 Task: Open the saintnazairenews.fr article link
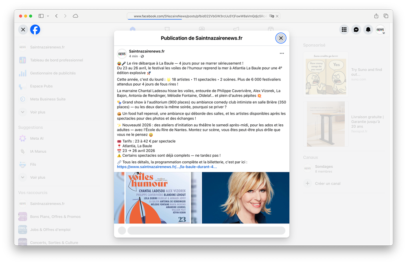coord(167,167)
